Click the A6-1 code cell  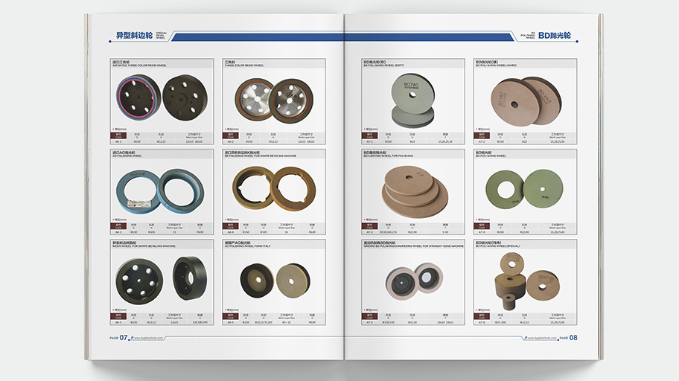(118, 141)
